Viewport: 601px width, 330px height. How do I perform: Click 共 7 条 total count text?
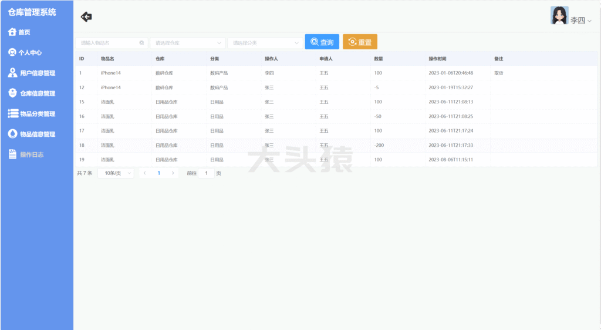point(85,173)
